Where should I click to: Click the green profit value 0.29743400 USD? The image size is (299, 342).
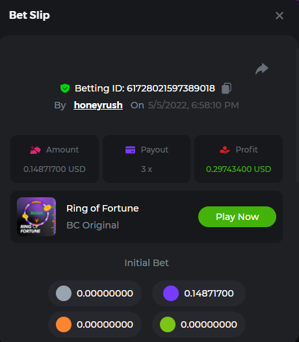pyautogui.click(x=239, y=169)
